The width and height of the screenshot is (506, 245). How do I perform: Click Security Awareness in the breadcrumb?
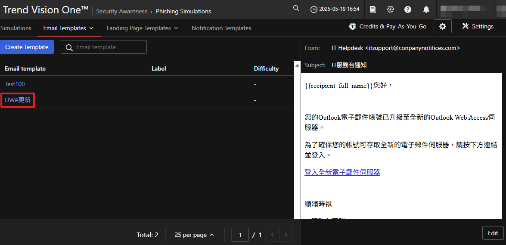121,12
